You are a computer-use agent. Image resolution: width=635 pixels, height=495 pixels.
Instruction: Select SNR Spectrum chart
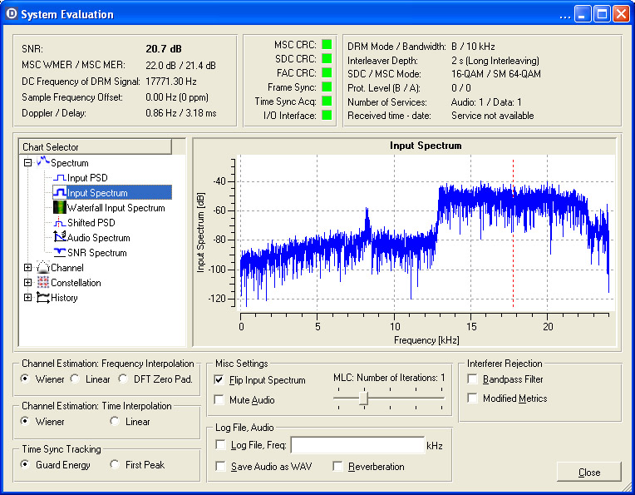pos(96,253)
